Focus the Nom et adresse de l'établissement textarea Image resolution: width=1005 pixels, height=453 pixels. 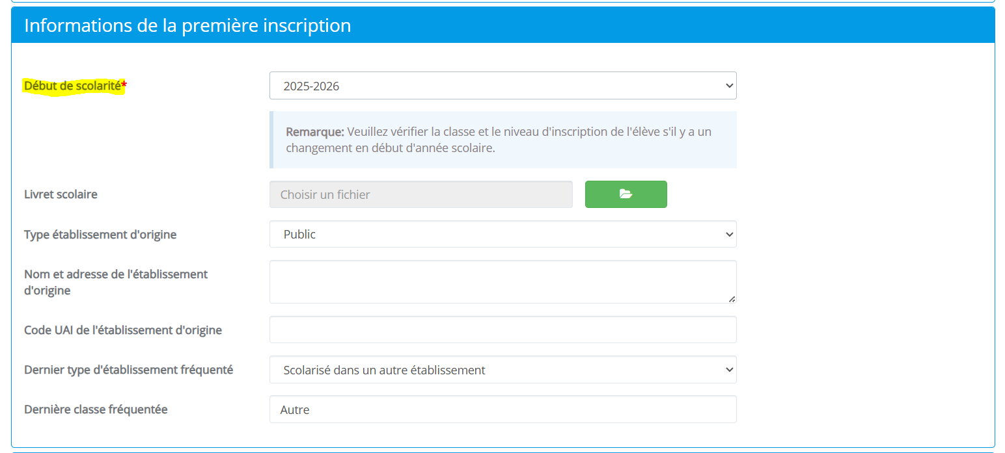click(502, 281)
